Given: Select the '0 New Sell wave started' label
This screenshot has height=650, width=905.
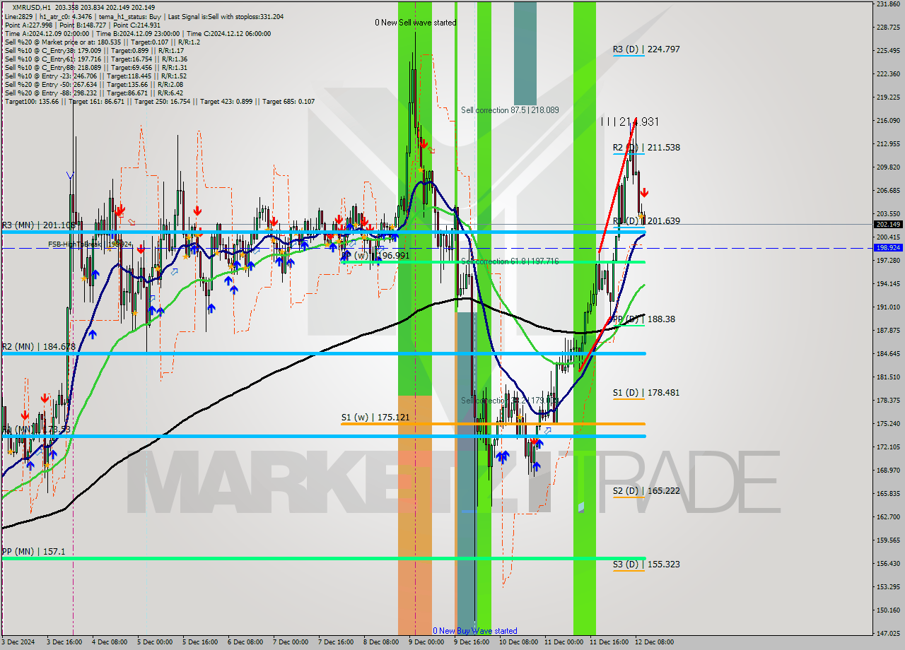Looking at the screenshot, I should click(x=416, y=23).
